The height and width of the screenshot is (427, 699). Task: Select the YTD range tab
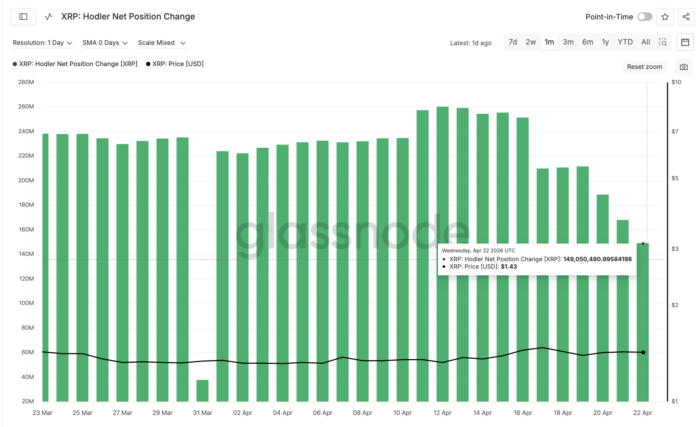tap(625, 42)
